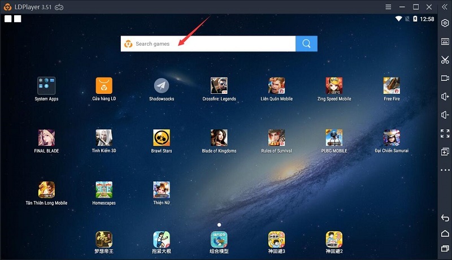Increase volume with speaker plus icon
This screenshot has height=260, width=452.
tap(445, 96)
